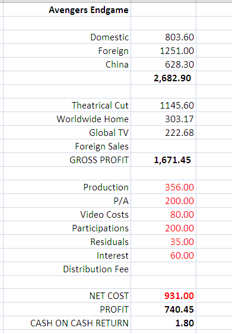Click the NET COST label cell
Image resolution: width=232 pixels, height=334 pixels.
[x=67, y=295]
